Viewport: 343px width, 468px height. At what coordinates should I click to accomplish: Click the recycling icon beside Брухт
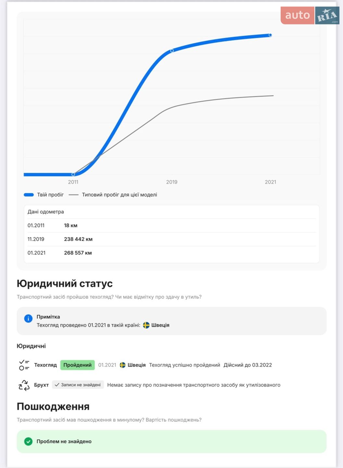pyautogui.click(x=24, y=385)
